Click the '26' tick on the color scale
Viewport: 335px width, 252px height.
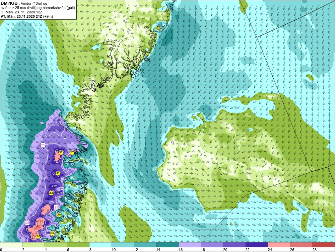pyautogui.click(x=292, y=250)
